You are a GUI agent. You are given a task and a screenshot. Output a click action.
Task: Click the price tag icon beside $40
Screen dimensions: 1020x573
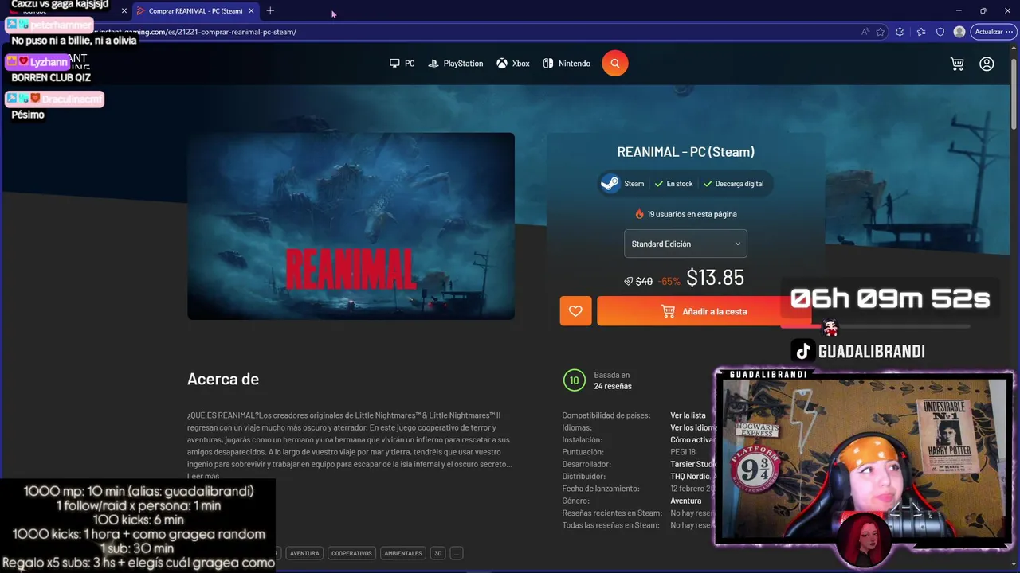coord(628,281)
